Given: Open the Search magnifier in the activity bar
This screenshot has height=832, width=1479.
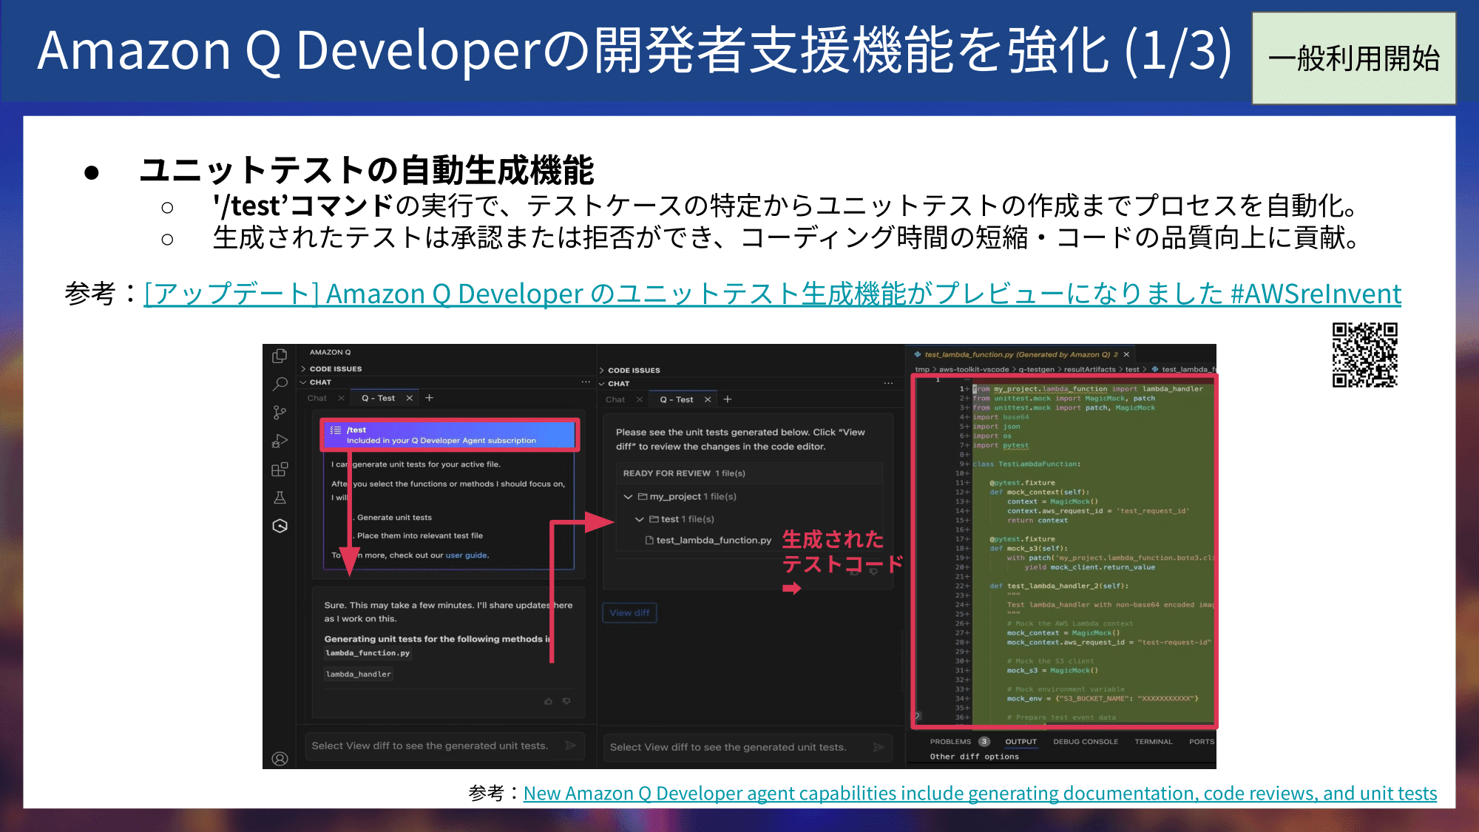Looking at the screenshot, I should pos(280,385).
